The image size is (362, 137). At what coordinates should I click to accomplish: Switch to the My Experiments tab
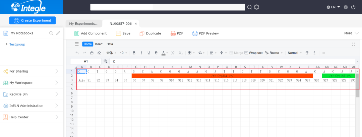pos(83,23)
